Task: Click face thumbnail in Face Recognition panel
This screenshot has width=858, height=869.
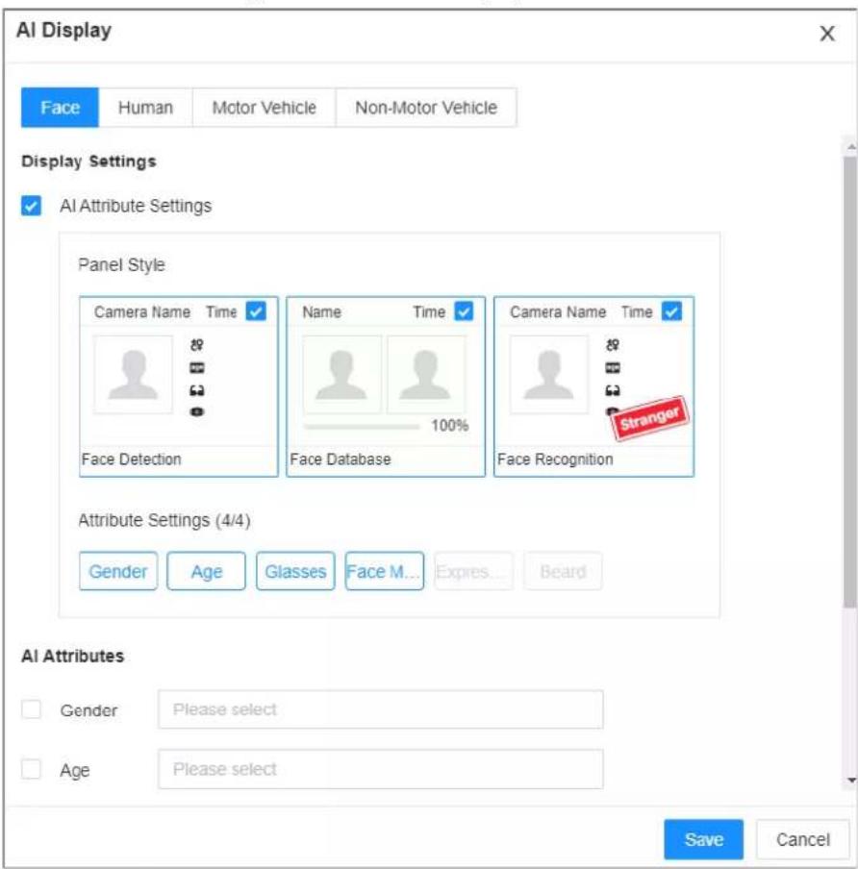Action: pyautogui.click(x=548, y=374)
